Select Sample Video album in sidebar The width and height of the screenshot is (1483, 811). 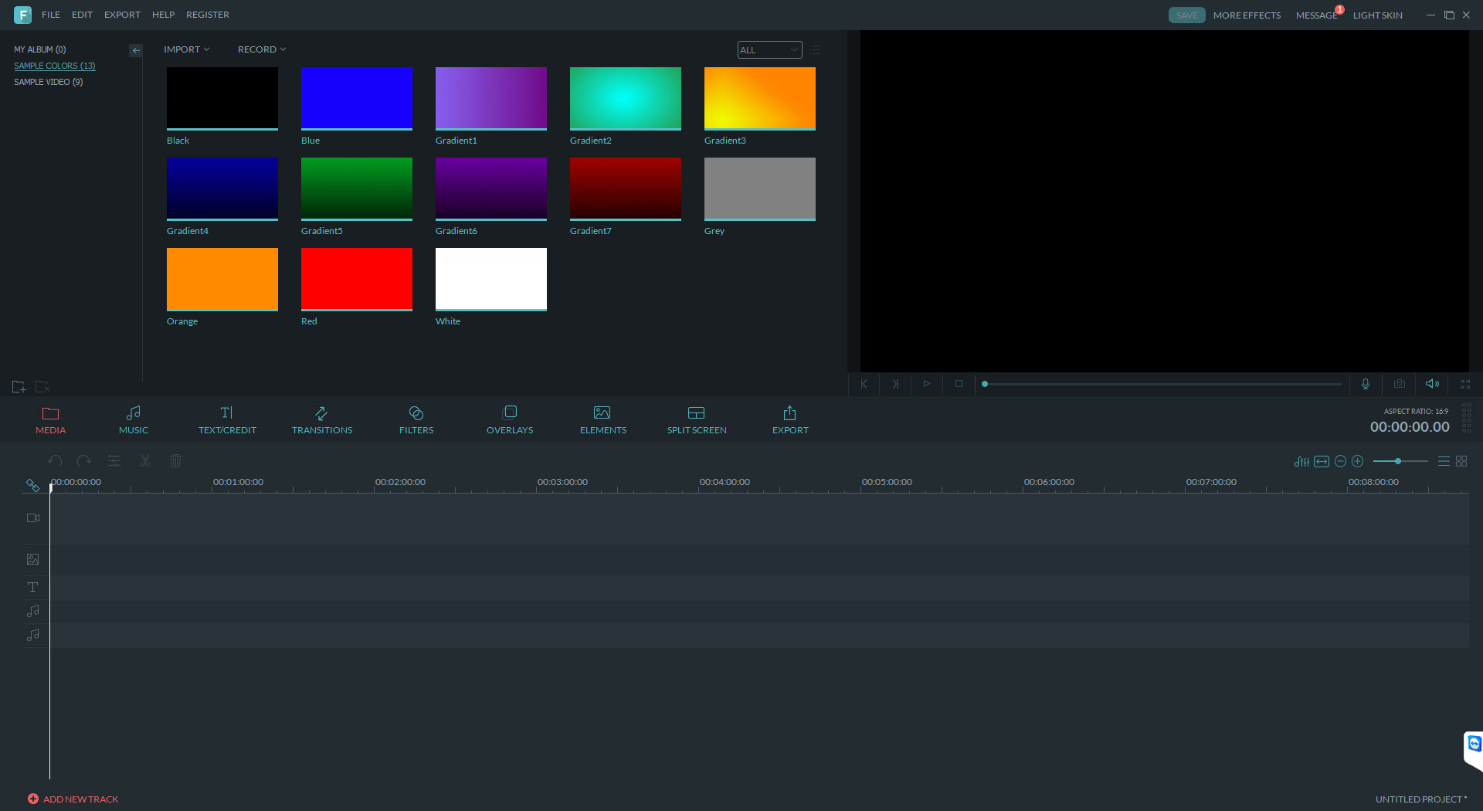(x=48, y=82)
